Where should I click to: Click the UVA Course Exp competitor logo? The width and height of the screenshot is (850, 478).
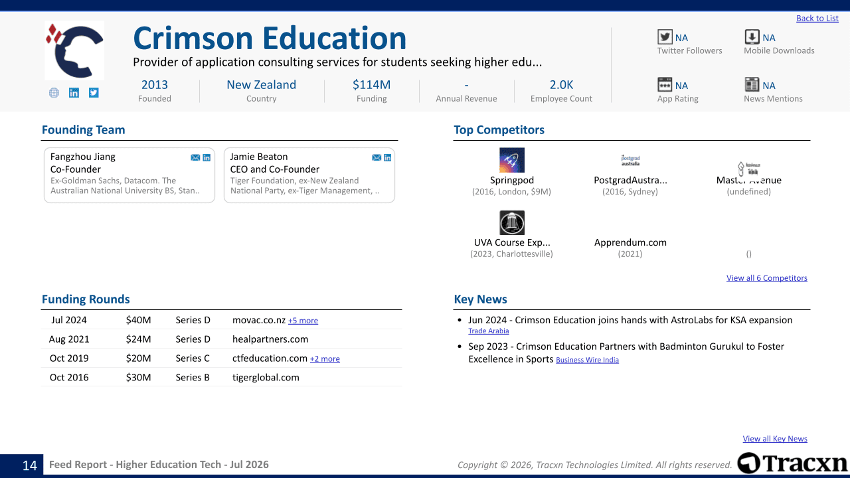512,222
